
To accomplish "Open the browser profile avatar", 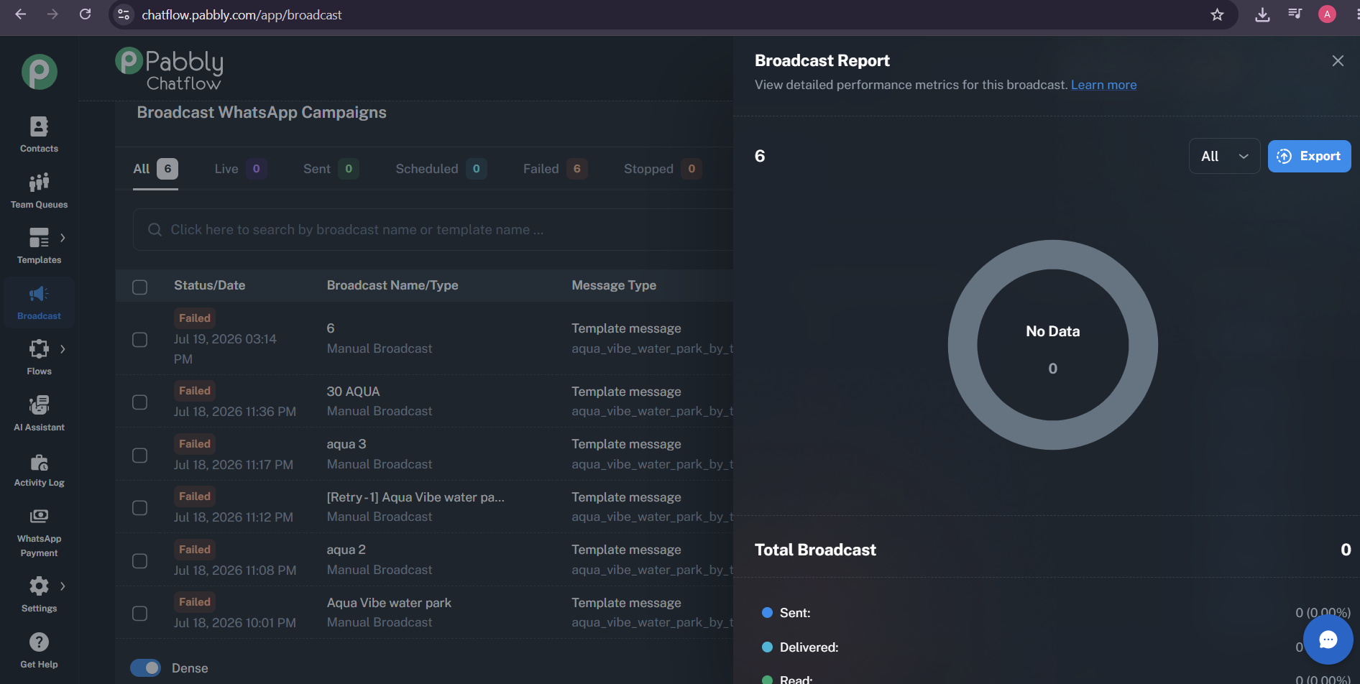I will [x=1327, y=14].
